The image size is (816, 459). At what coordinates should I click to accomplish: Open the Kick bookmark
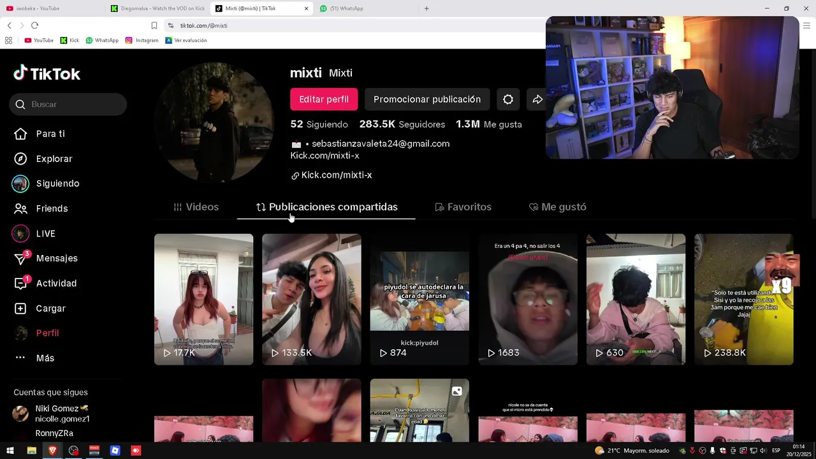tap(69, 40)
